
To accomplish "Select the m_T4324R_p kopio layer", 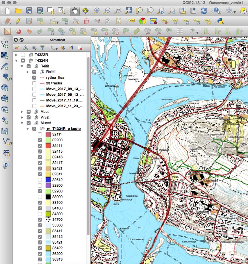I will coord(64,129).
